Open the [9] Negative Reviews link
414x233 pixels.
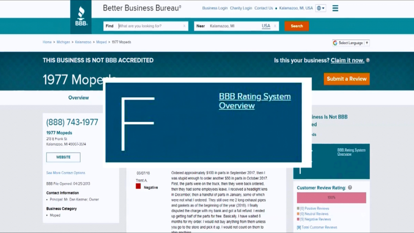[x=315, y=219]
